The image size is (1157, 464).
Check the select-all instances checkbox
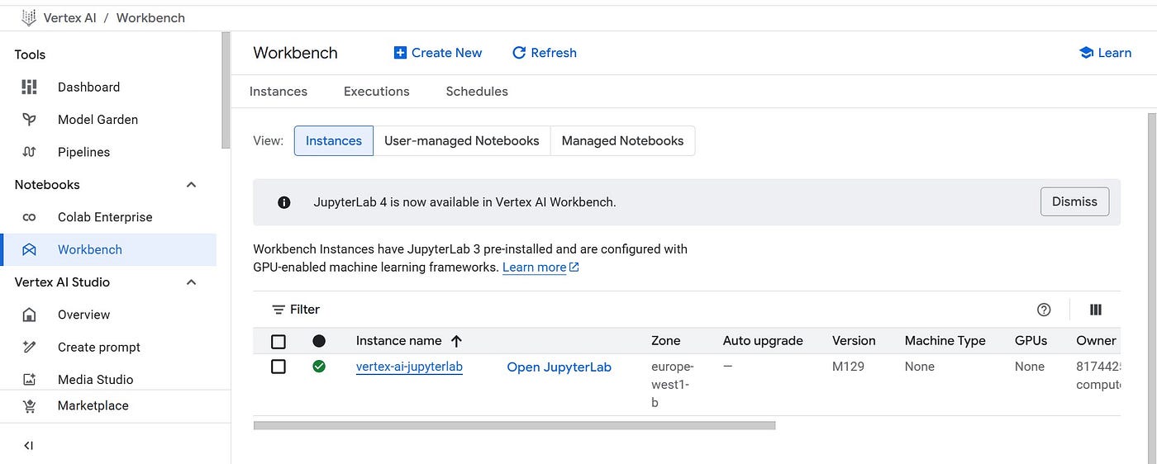279,341
